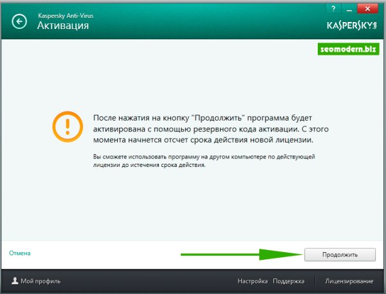This screenshot has width=386, height=294.
Task: Go back using the circular arrow icon
Action: tap(19, 22)
